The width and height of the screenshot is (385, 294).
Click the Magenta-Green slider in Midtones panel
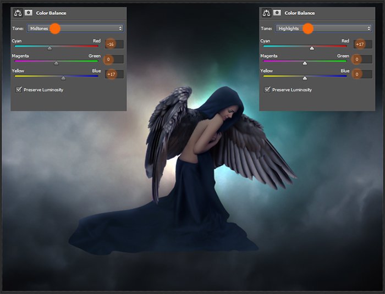(56, 61)
